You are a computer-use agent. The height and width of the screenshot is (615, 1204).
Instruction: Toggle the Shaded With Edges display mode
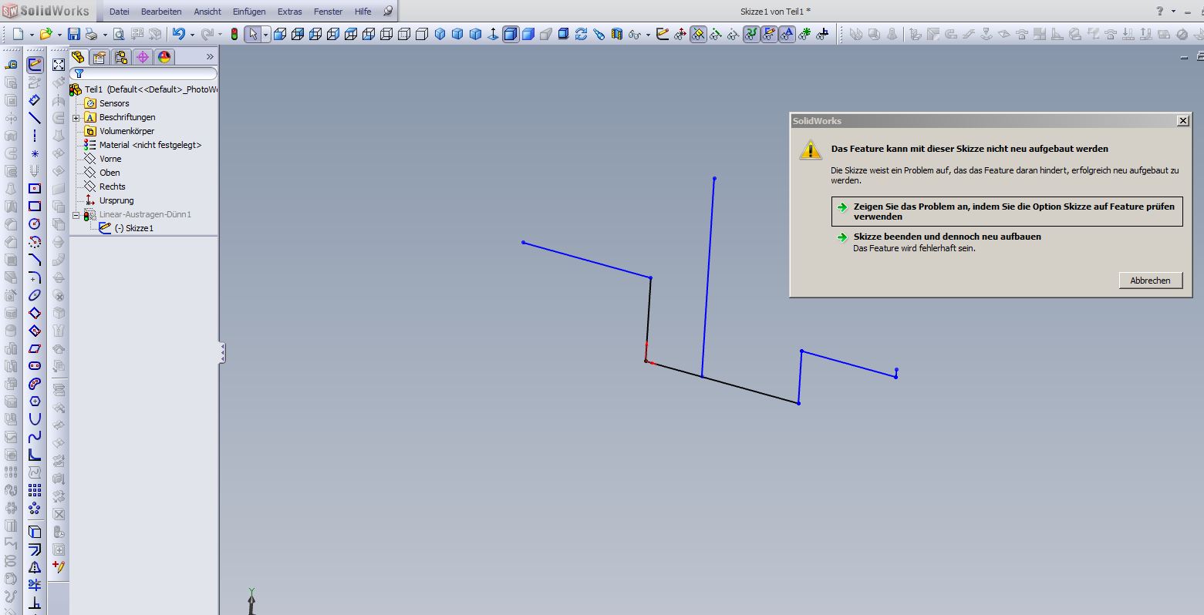click(510, 35)
